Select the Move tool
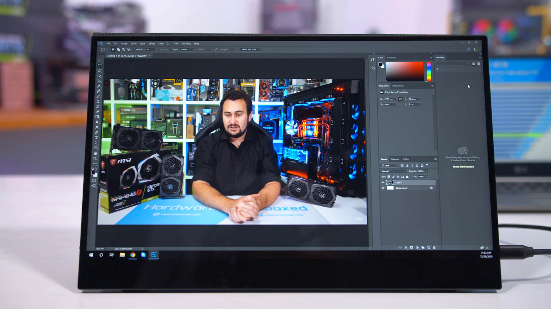 [100, 61]
